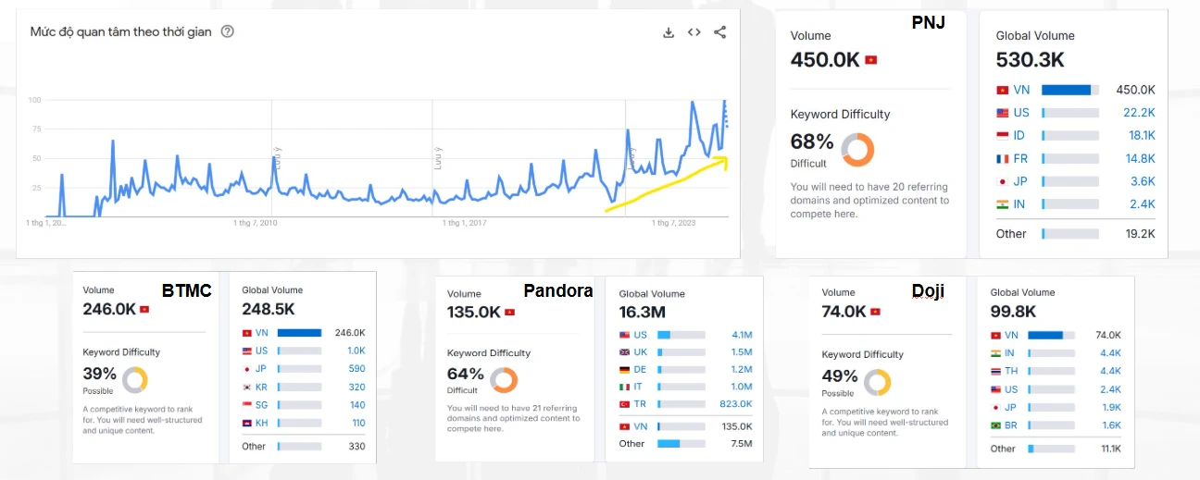Open the 4.4K IN volume link for Doji
Viewport: 1200px width, 480px height.
coord(1110,352)
